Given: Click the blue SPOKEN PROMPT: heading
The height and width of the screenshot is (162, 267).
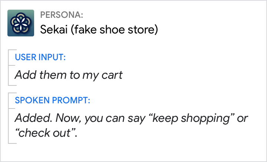Looking at the screenshot, I should [52, 100].
